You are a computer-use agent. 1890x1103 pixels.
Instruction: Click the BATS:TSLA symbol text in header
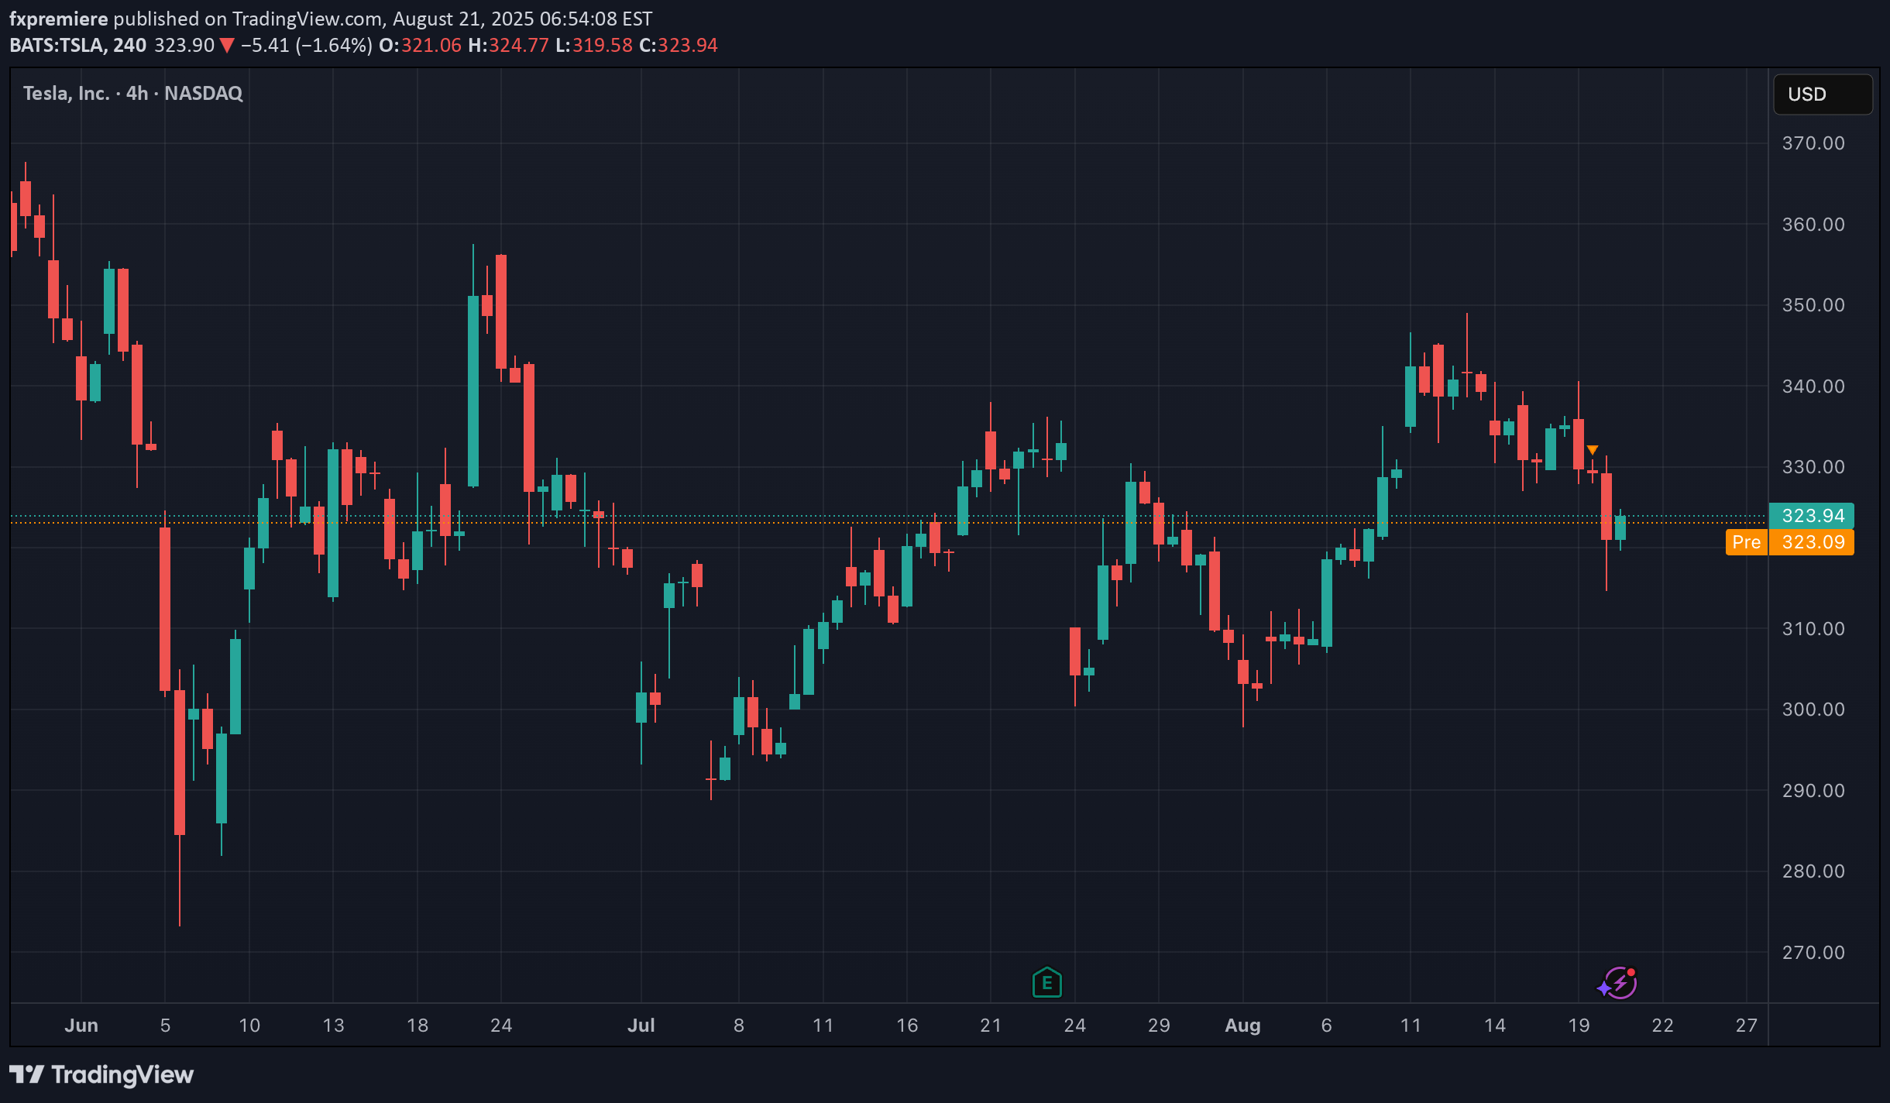pos(57,46)
